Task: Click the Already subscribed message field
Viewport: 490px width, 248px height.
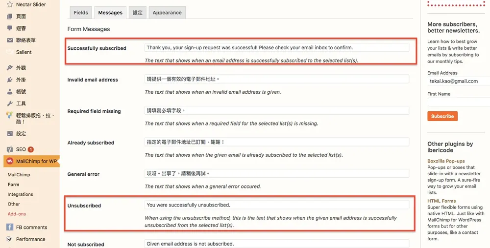Action: (x=277, y=142)
